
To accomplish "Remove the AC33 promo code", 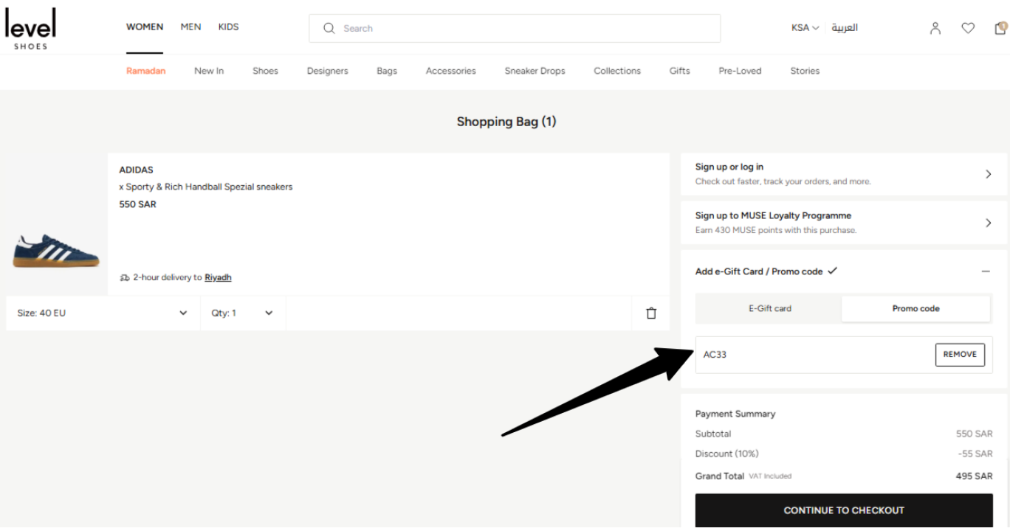I will point(960,355).
